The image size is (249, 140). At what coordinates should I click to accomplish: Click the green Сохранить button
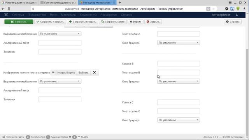click(x=19, y=22)
